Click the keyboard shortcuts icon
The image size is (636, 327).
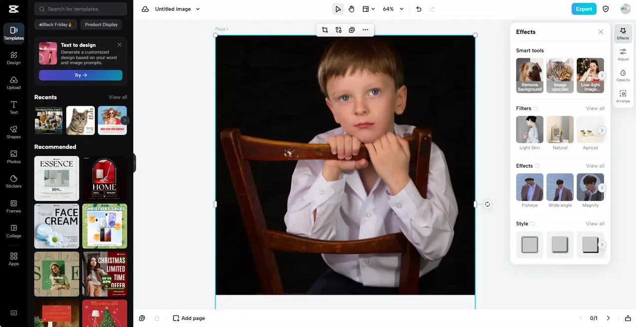[13, 313]
